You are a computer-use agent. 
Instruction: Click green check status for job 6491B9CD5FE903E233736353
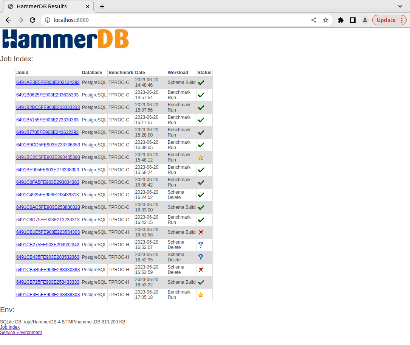[x=201, y=145]
